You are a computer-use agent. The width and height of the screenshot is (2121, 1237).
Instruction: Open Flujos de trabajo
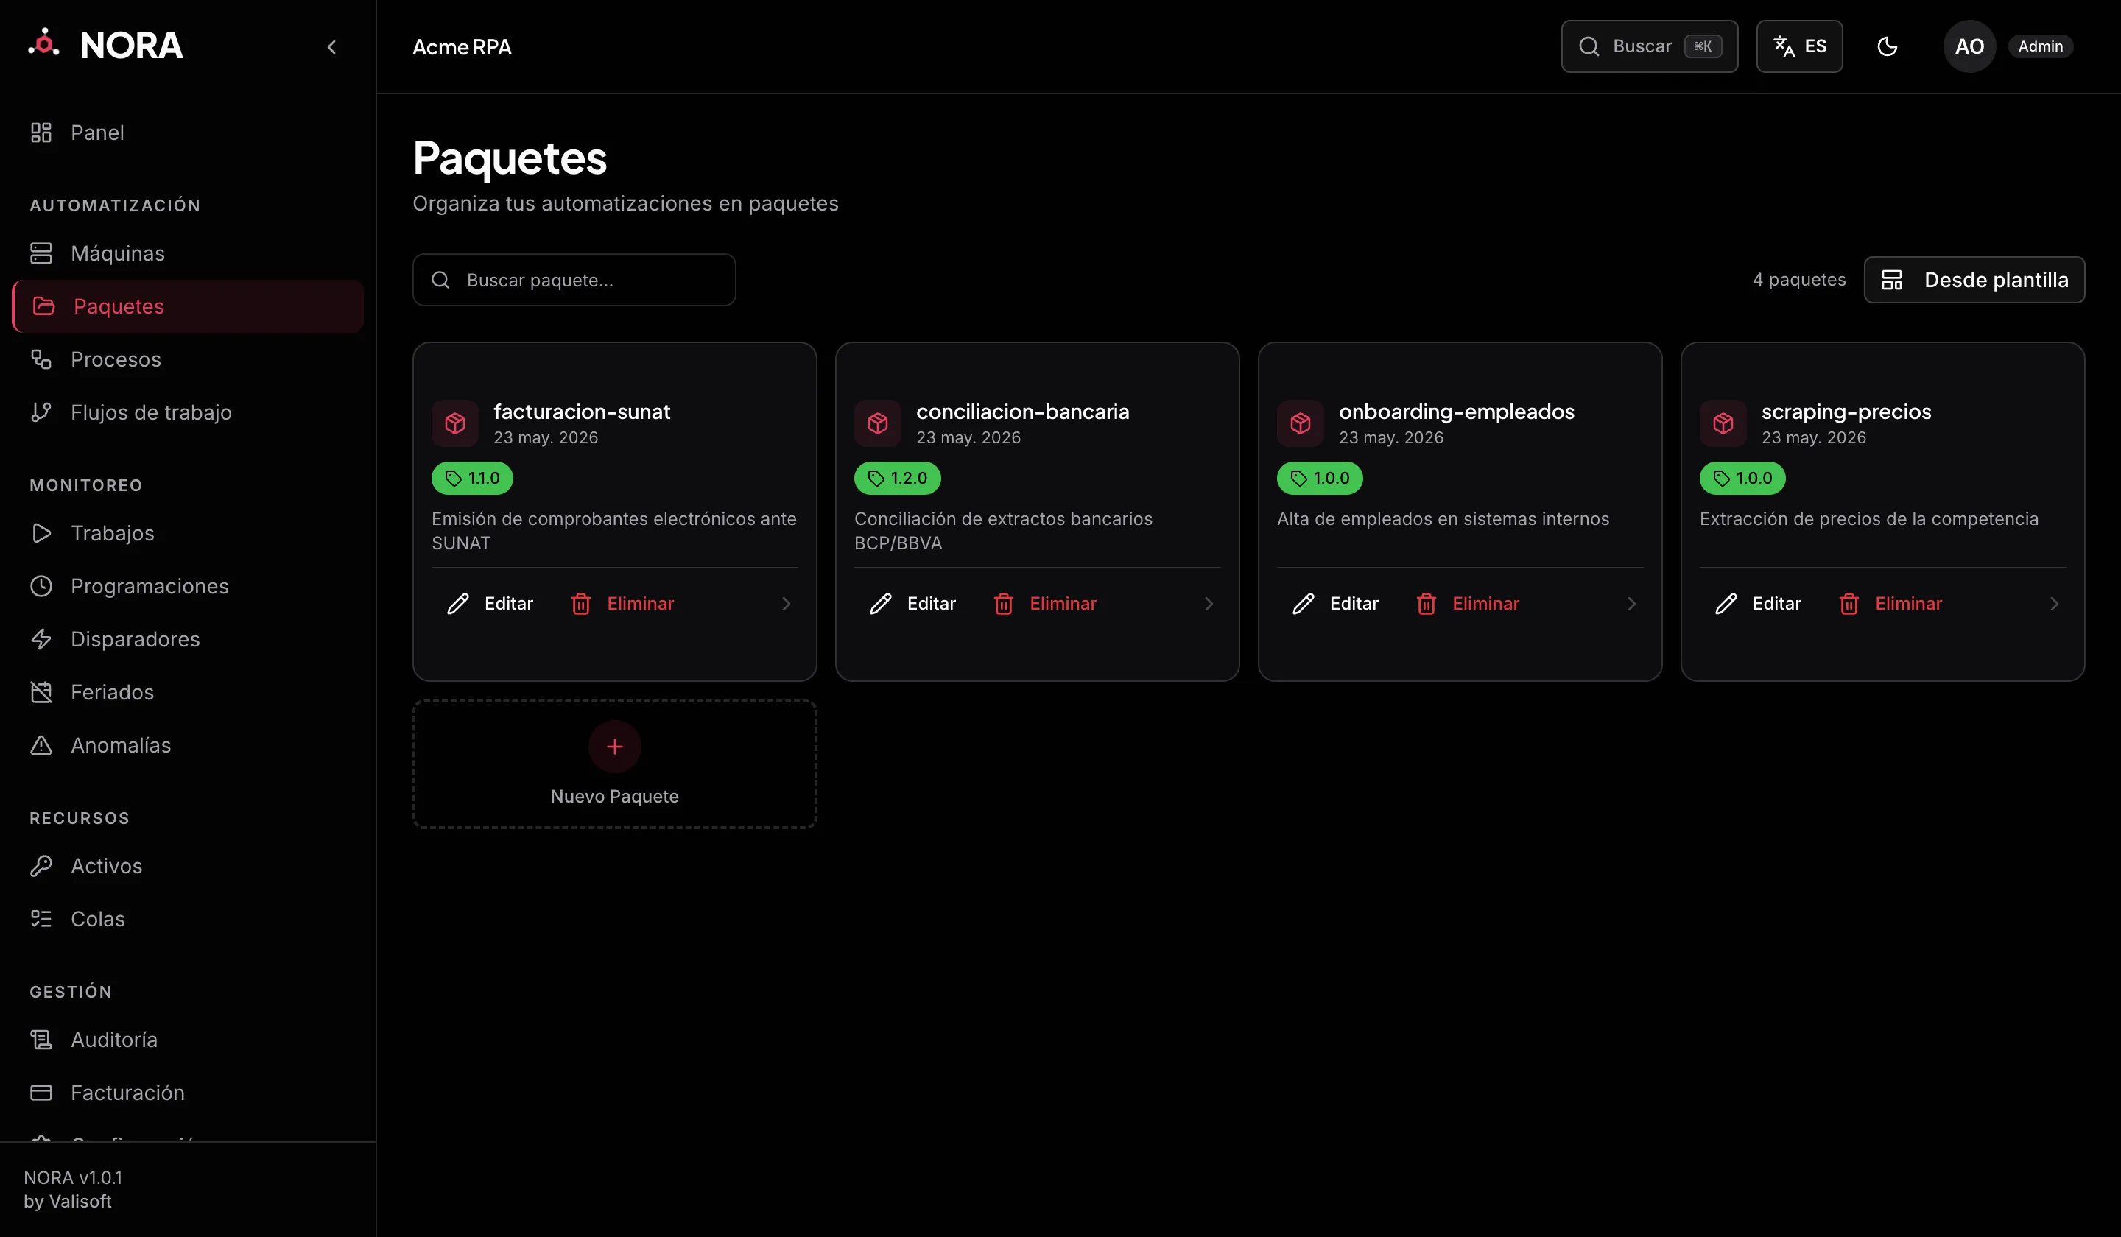click(x=188, y=412)
